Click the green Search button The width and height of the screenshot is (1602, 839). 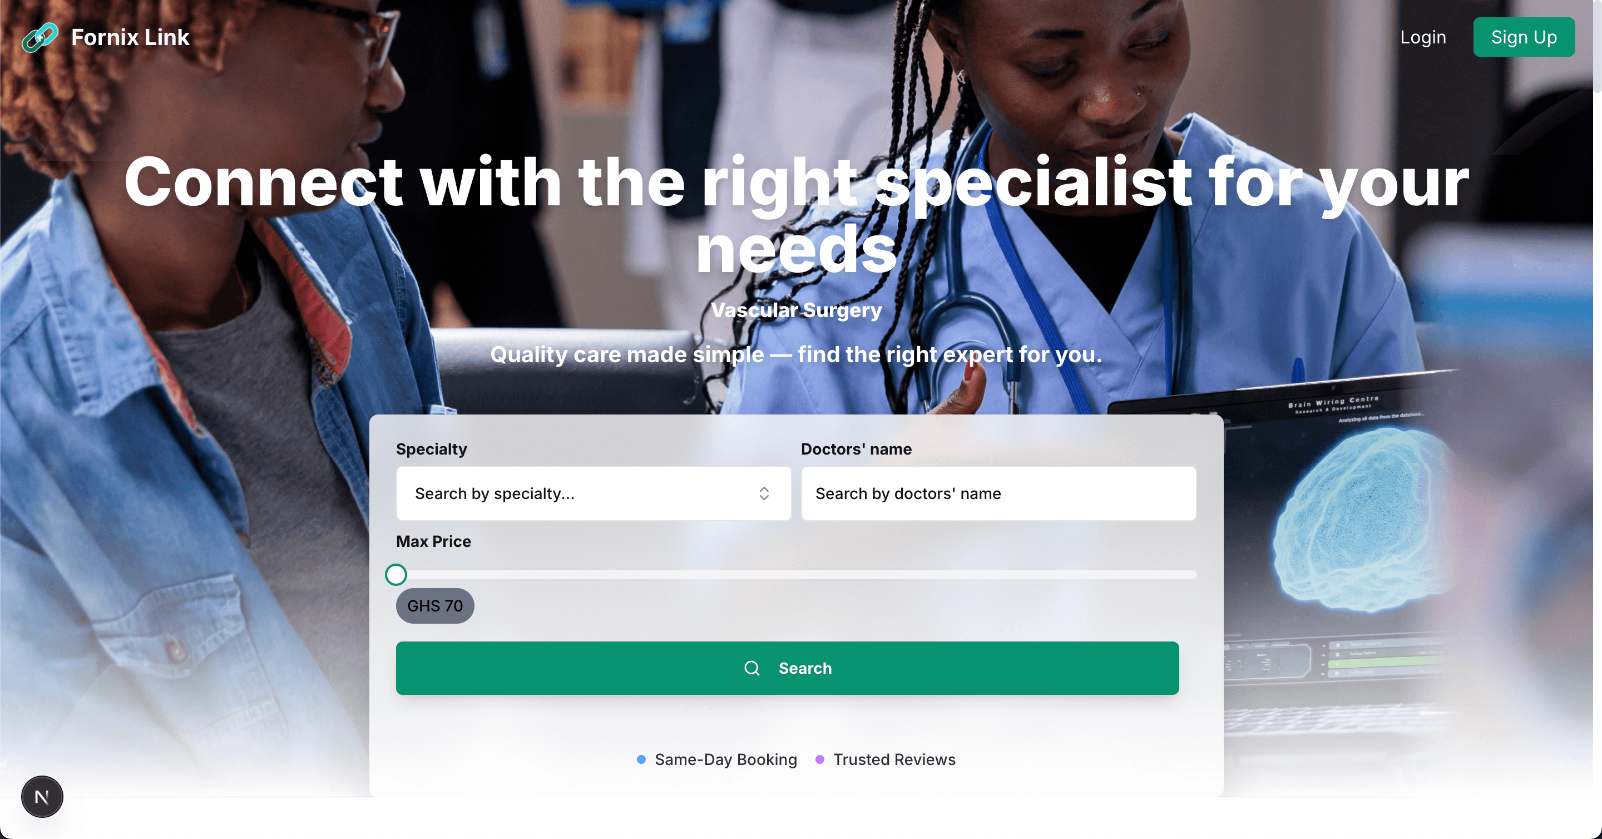click(787, 668)
